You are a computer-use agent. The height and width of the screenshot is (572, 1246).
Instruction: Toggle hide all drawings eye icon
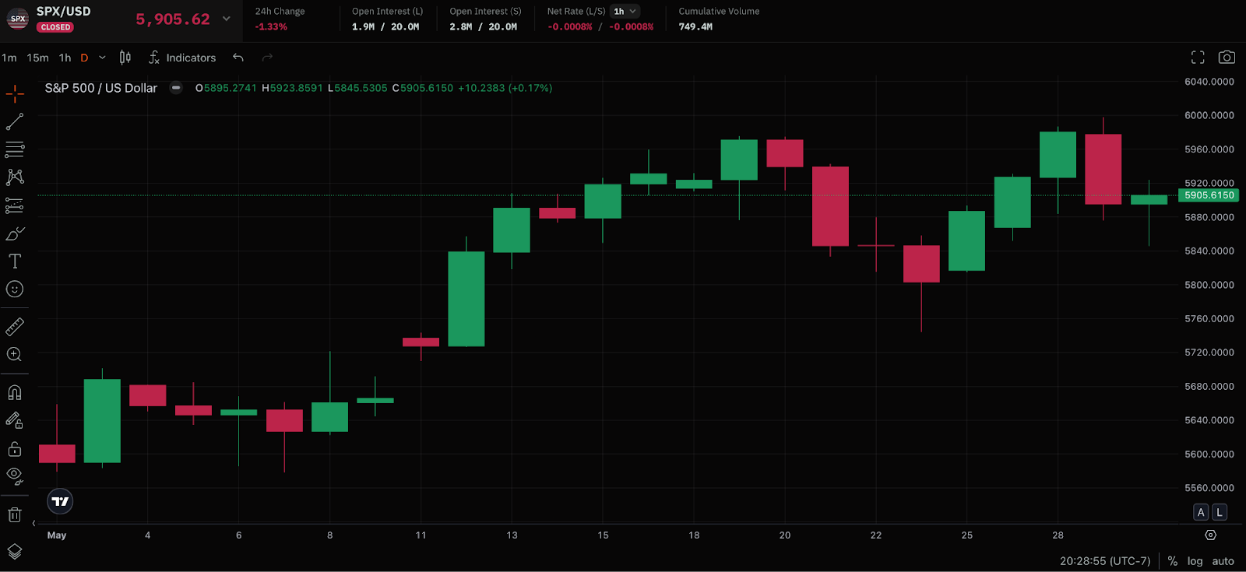(x=15, y=476)
